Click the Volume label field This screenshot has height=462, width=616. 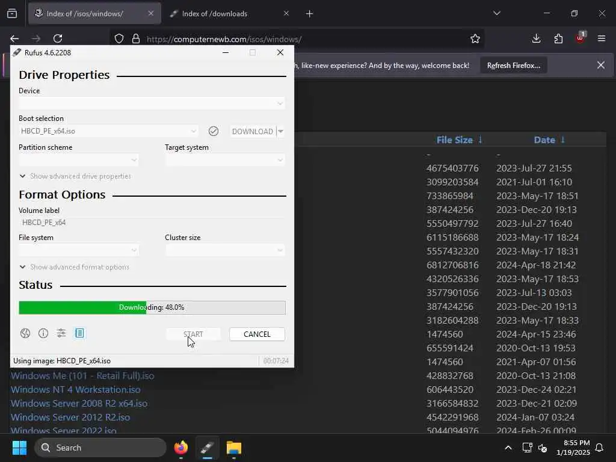(x=152, y=223)
